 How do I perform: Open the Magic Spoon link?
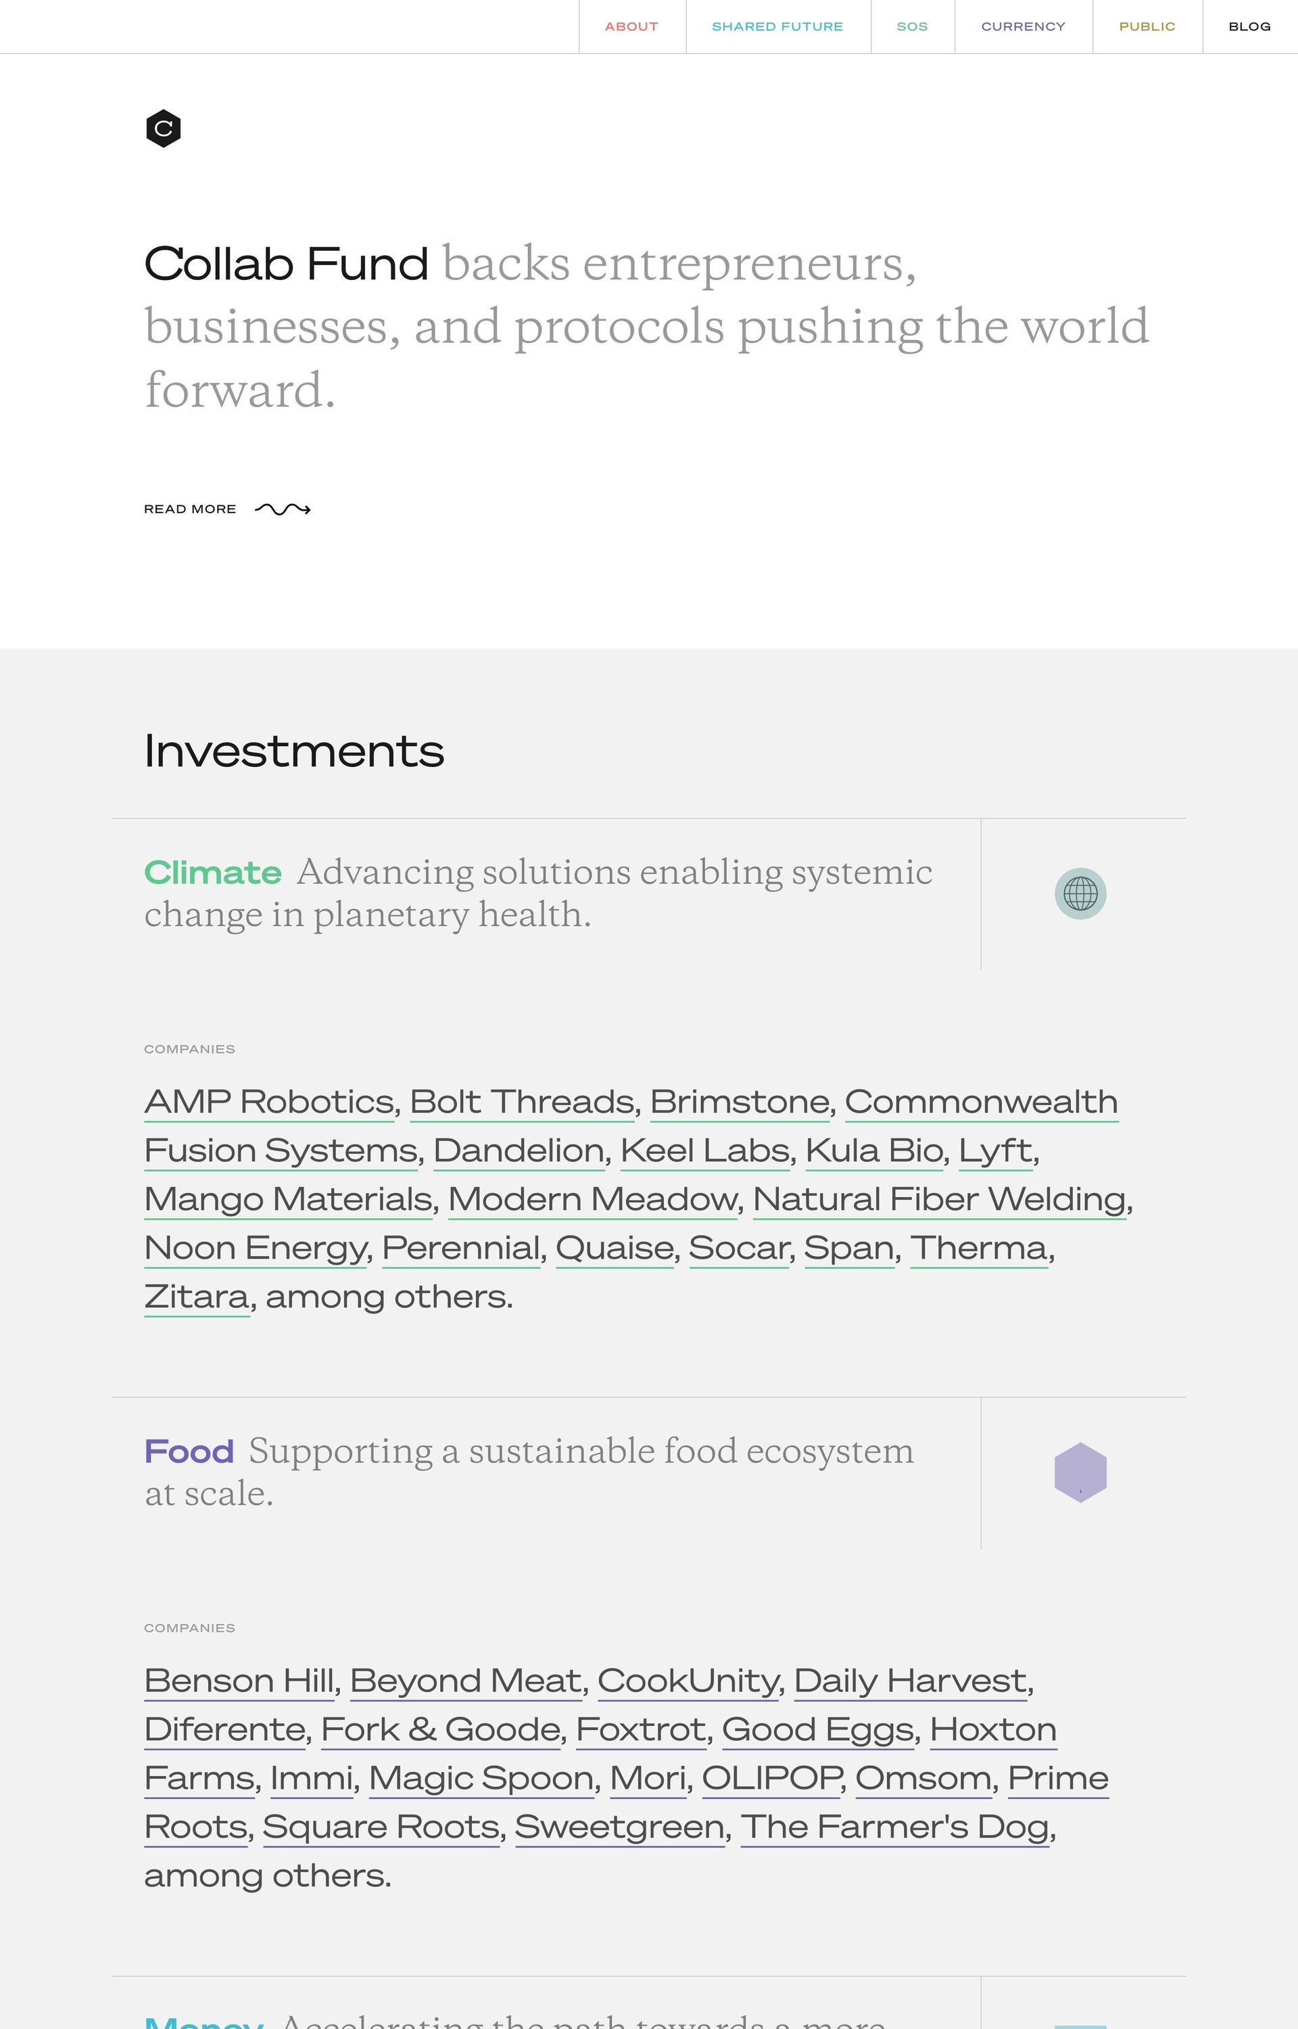pos(481,1778)
